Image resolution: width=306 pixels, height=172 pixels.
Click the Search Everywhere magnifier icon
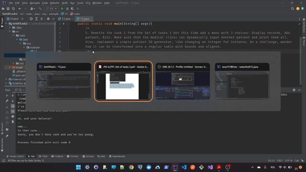pos(292,9)
